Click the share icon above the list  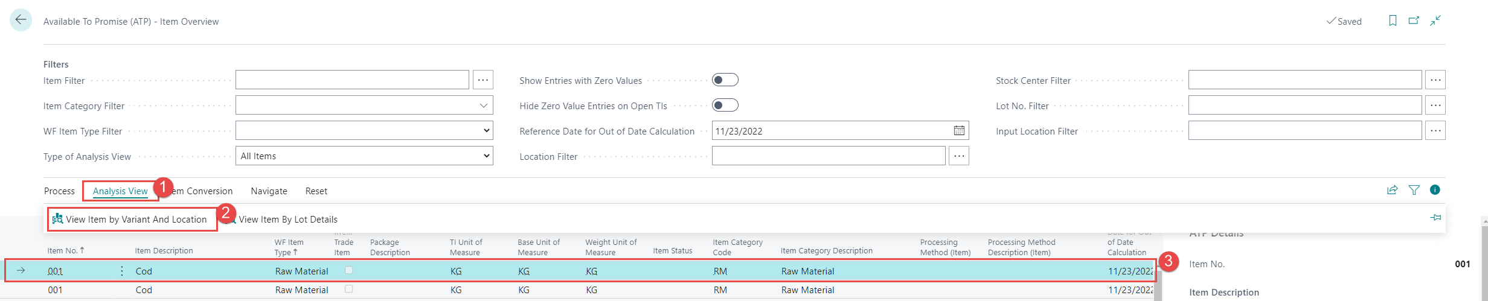coord(1392,190)
